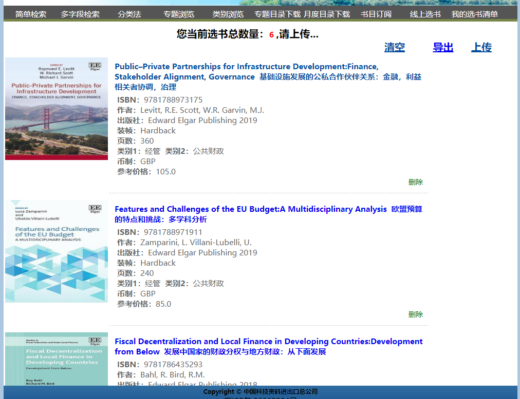Click the Golden Gate bridge book cover
Viewport: 520px width, 399px height.
(x=57, y=109)
